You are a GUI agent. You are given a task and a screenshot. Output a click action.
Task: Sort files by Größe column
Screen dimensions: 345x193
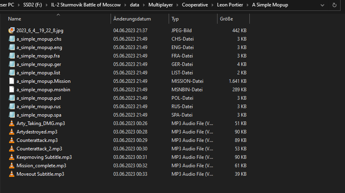pyautogui.click(x=226, y=19)
